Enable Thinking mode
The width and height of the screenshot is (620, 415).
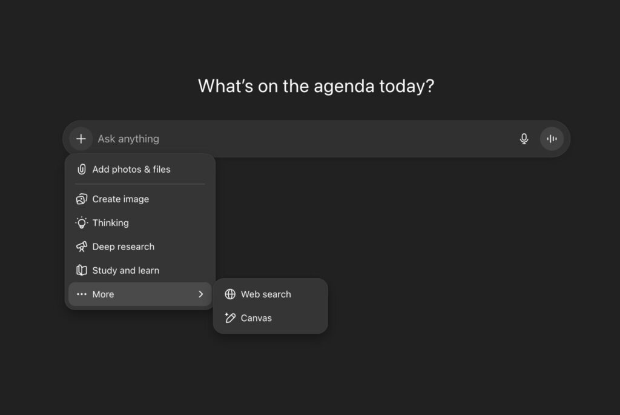(110, 223)
